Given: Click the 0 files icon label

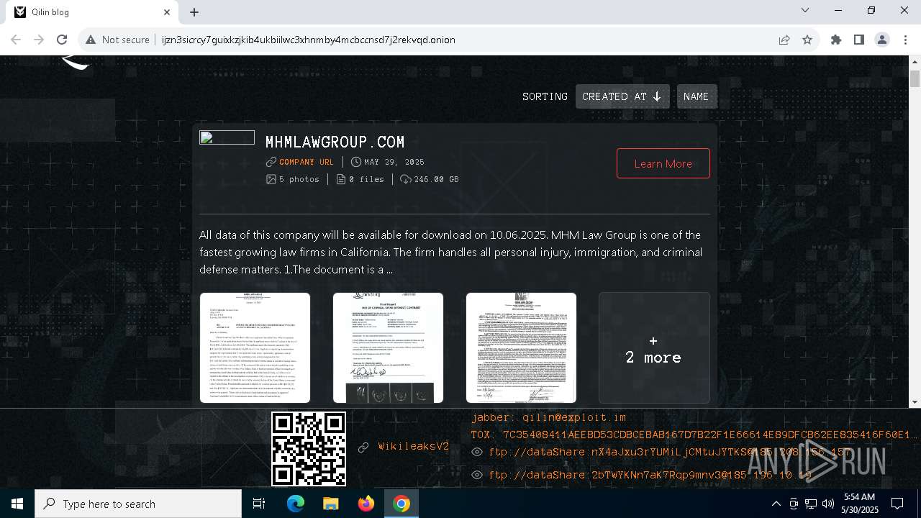Looking at the screenshot, I should (360, 179).
